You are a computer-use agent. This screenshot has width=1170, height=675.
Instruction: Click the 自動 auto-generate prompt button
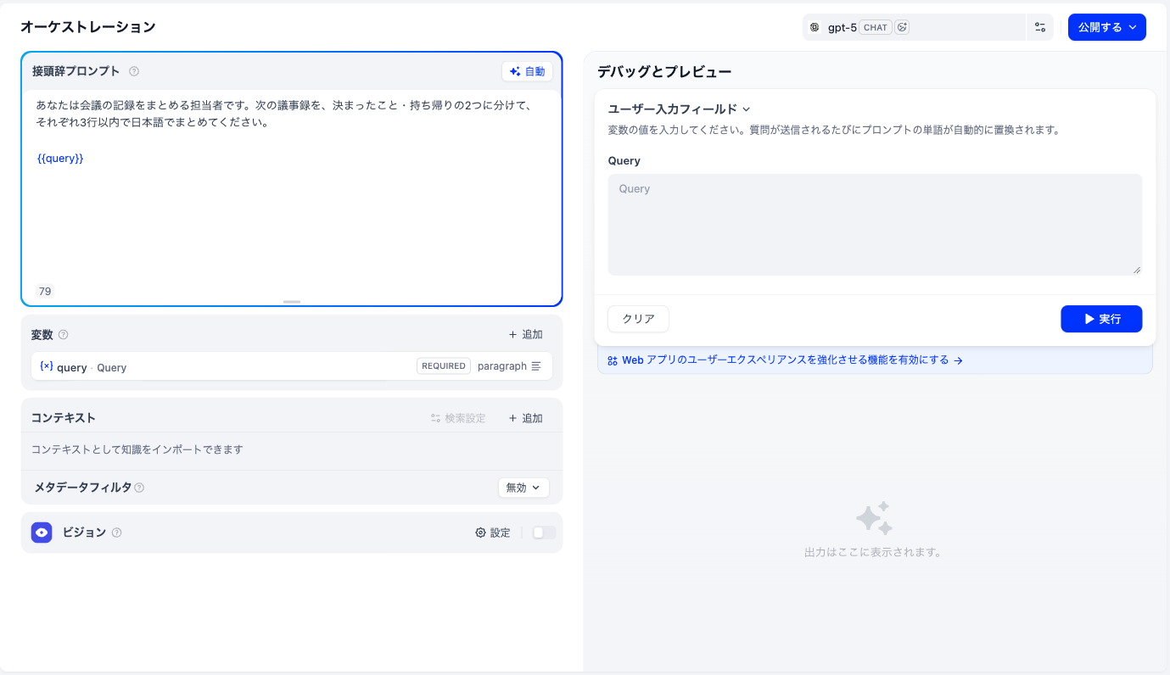[527, 71]
